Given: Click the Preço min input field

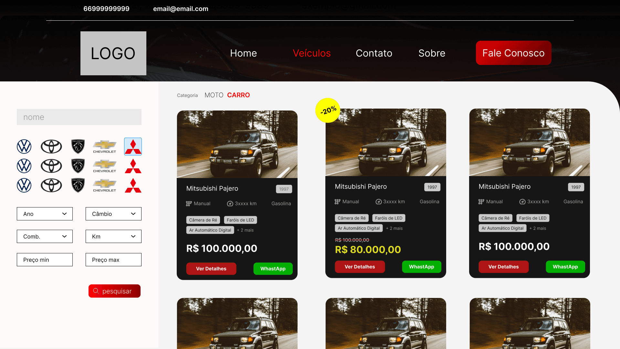Looking at the screenshot, I should coord(45,260).
